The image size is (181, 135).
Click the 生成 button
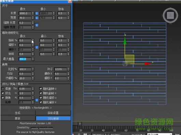[x=18, y=113]
